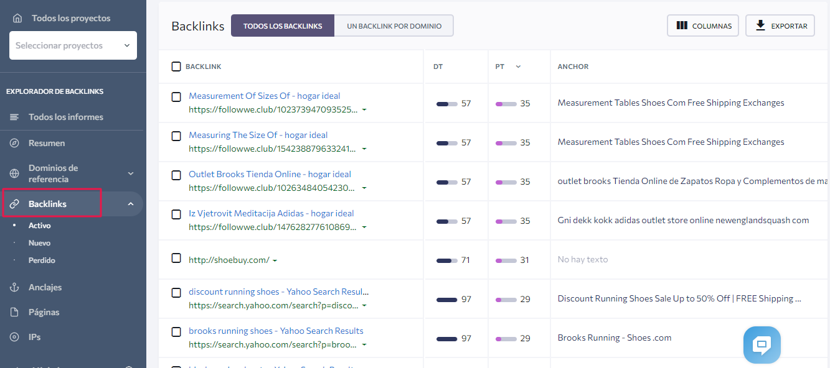Open 'Measuring The Size Of - hogar ideal' link
The image size is (830, 368).
(x=258, y=135)
